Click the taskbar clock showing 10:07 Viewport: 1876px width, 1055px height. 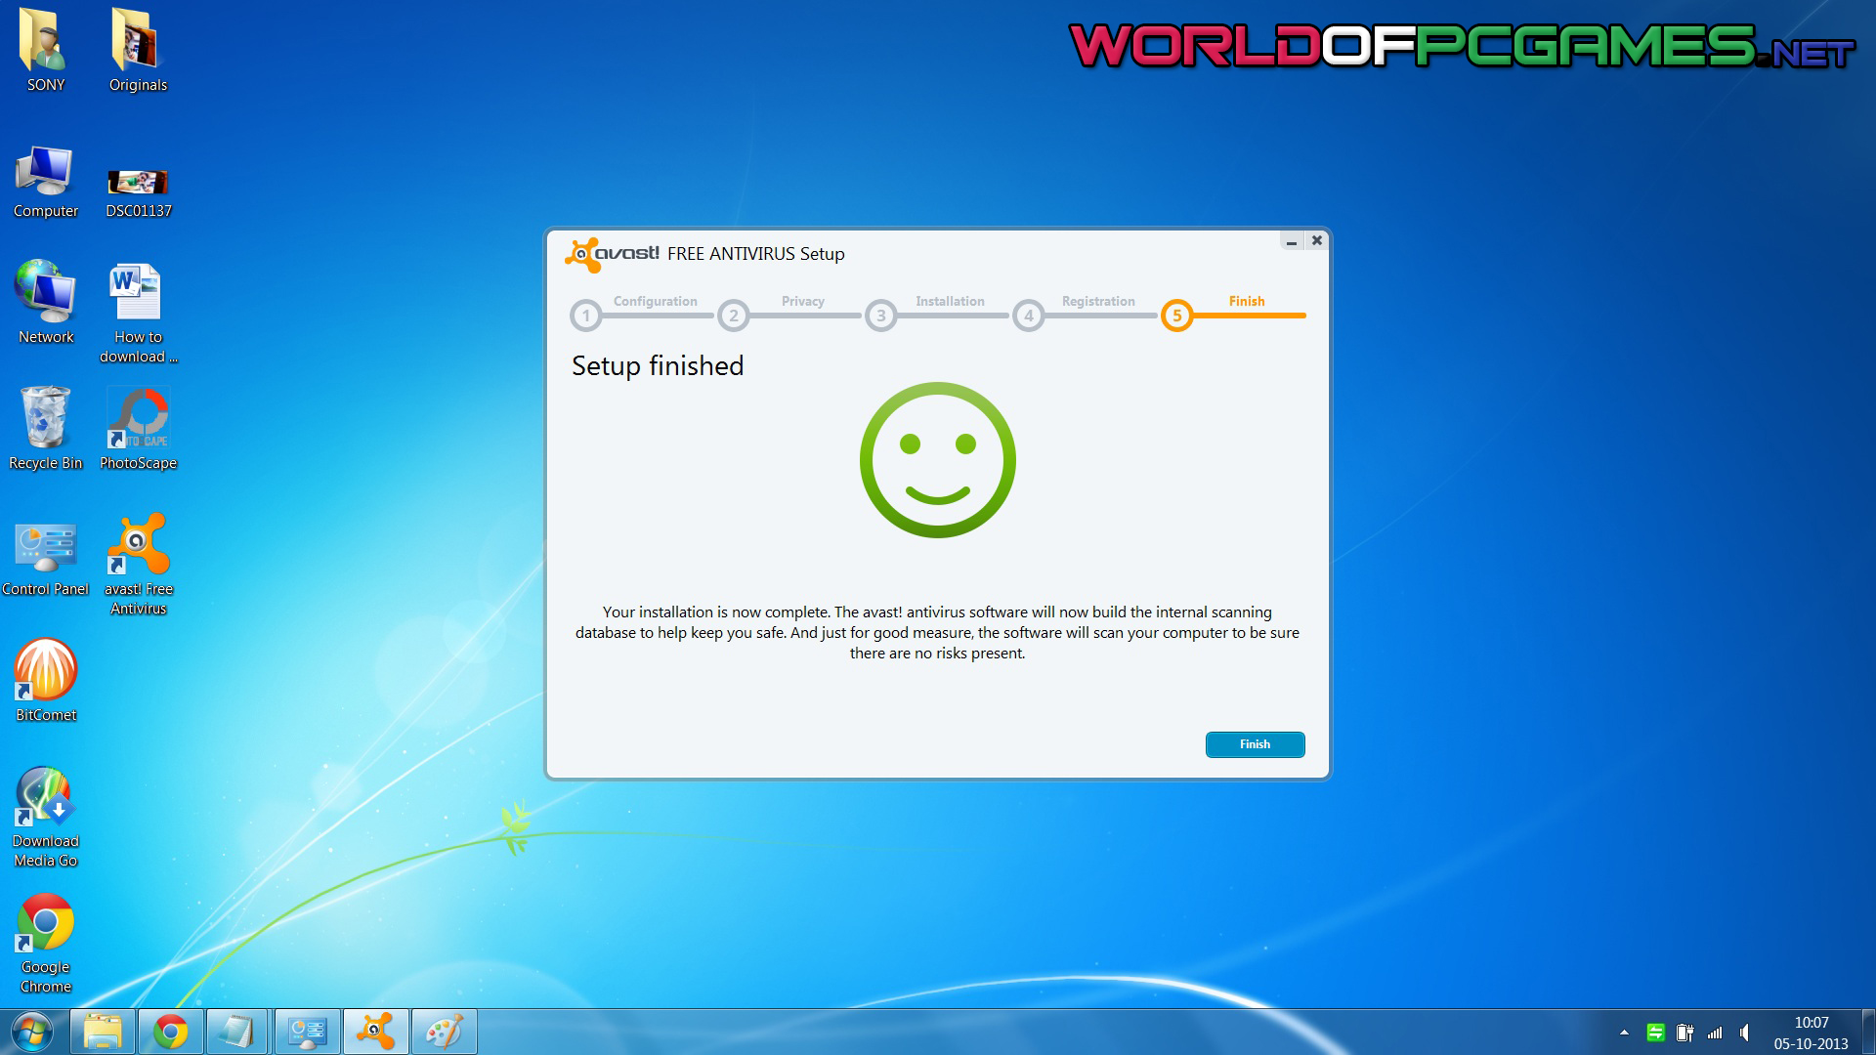click(x=1811, y=1033)
